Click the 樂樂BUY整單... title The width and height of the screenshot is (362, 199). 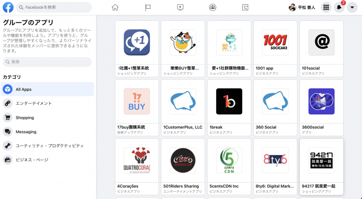tap(184, 68)
